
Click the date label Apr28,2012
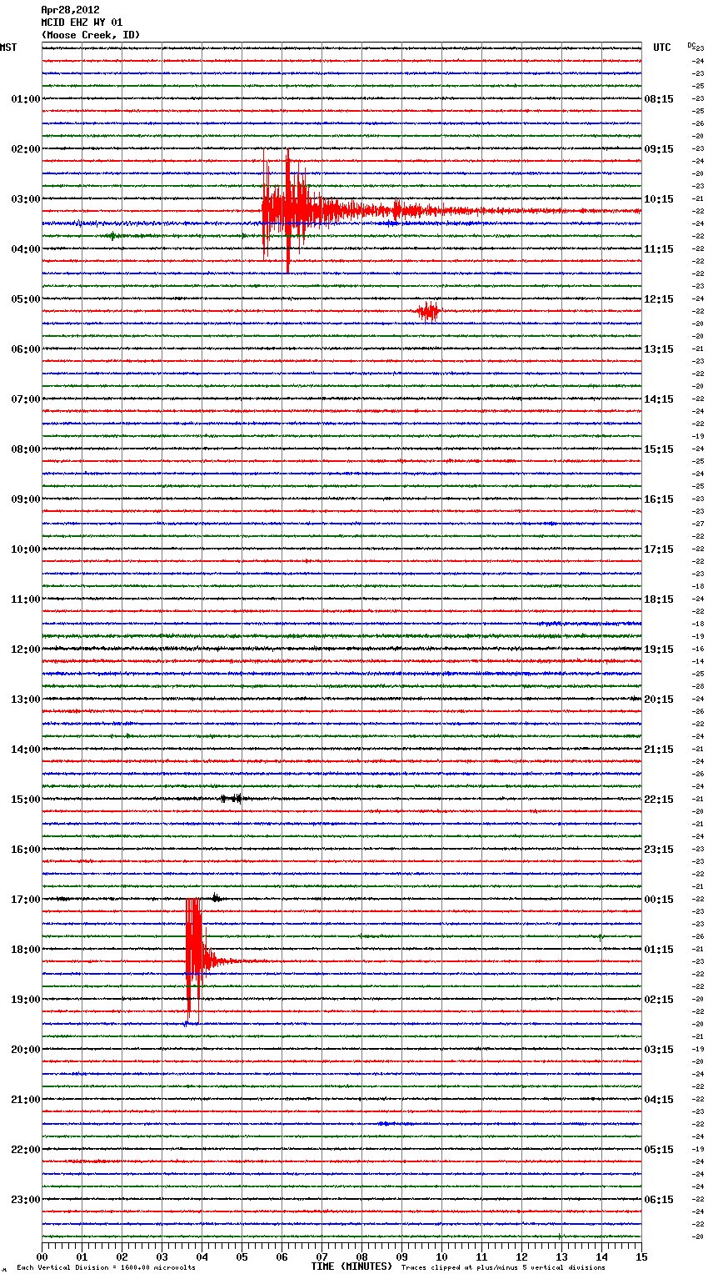tap(70, 10)
